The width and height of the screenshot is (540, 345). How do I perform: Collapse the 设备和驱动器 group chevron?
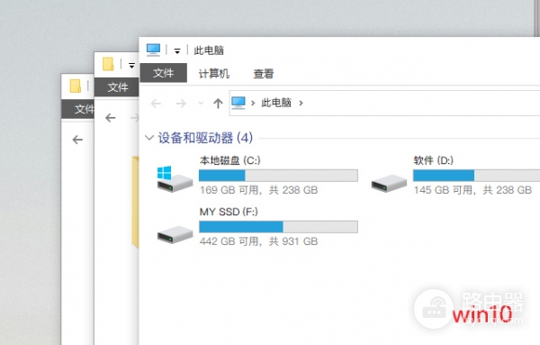point(149,138)
